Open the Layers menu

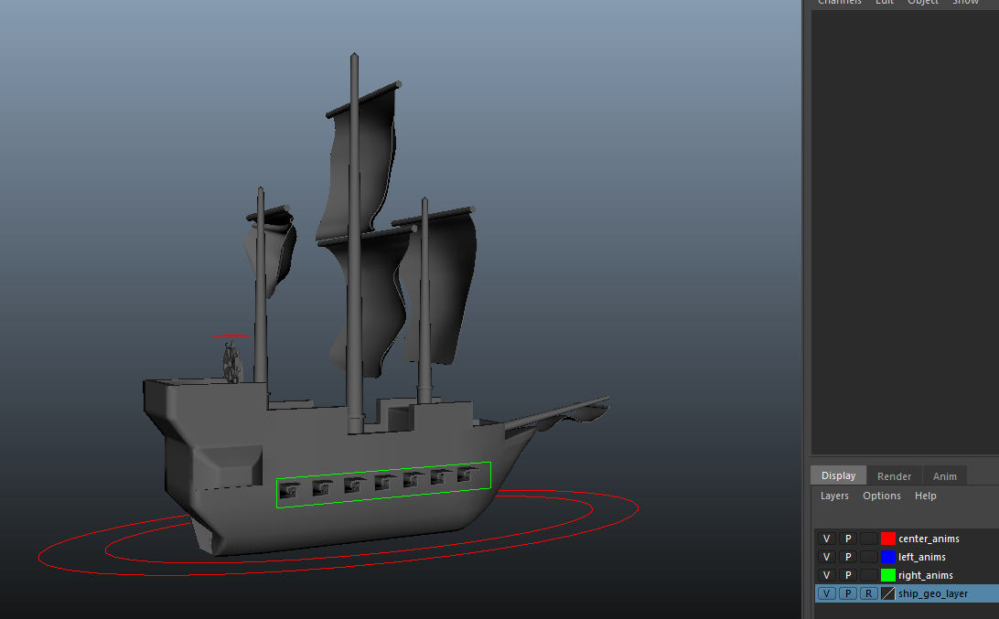point(834,496)
